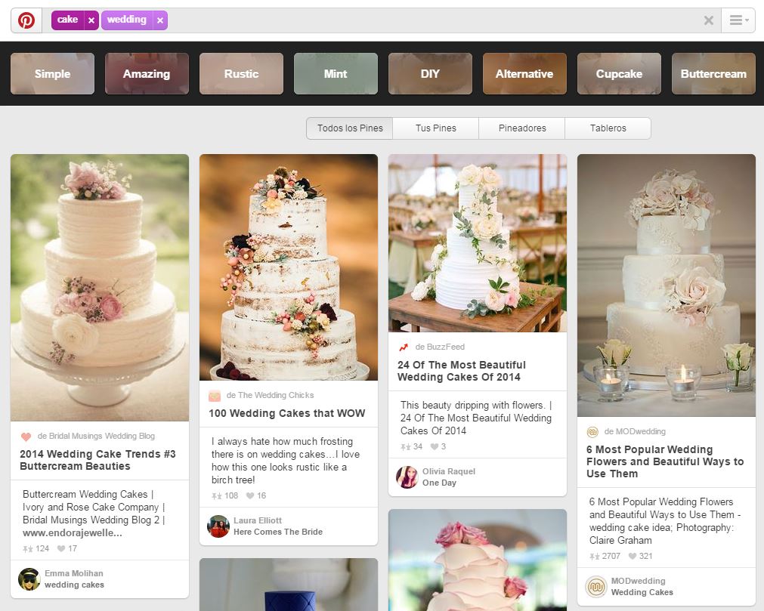Select the 'Pineadores' tab
The width and height of the screenshot is (764, 611).
point(521,128)
